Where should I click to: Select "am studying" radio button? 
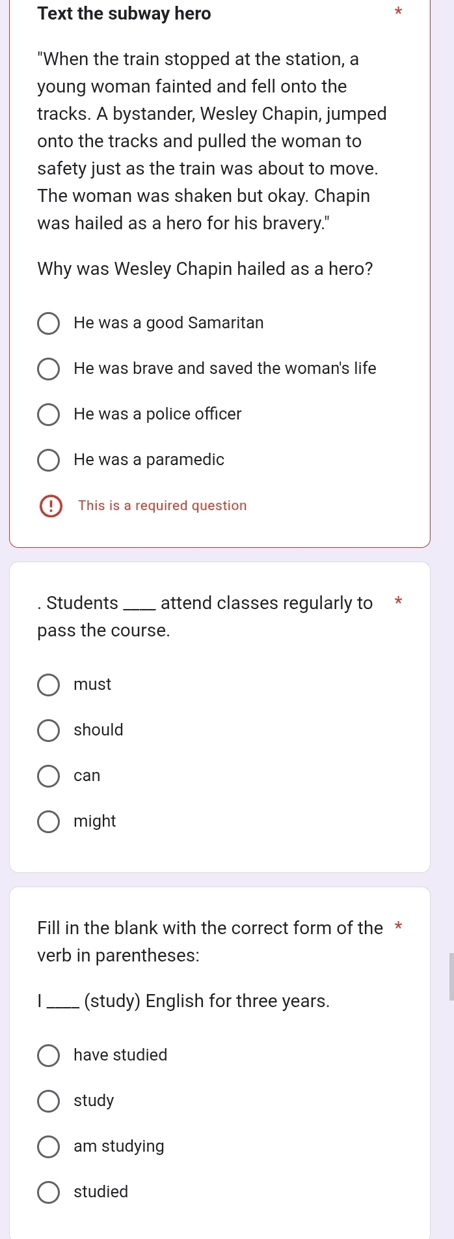pos(48,1146)
